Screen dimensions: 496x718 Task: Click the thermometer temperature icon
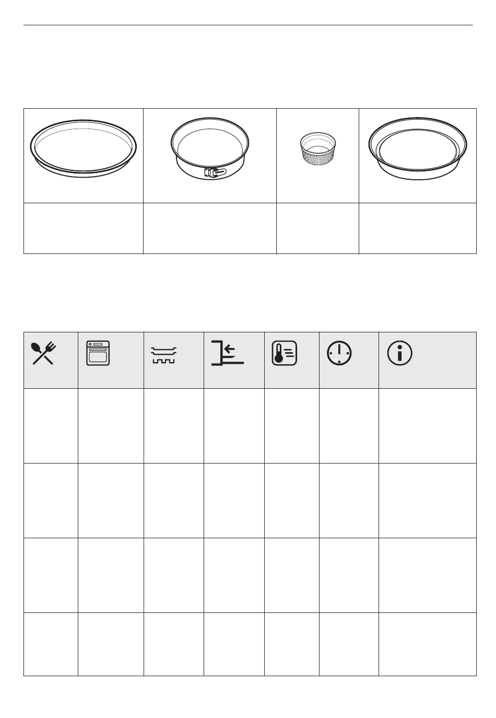[x=285, y=353]
